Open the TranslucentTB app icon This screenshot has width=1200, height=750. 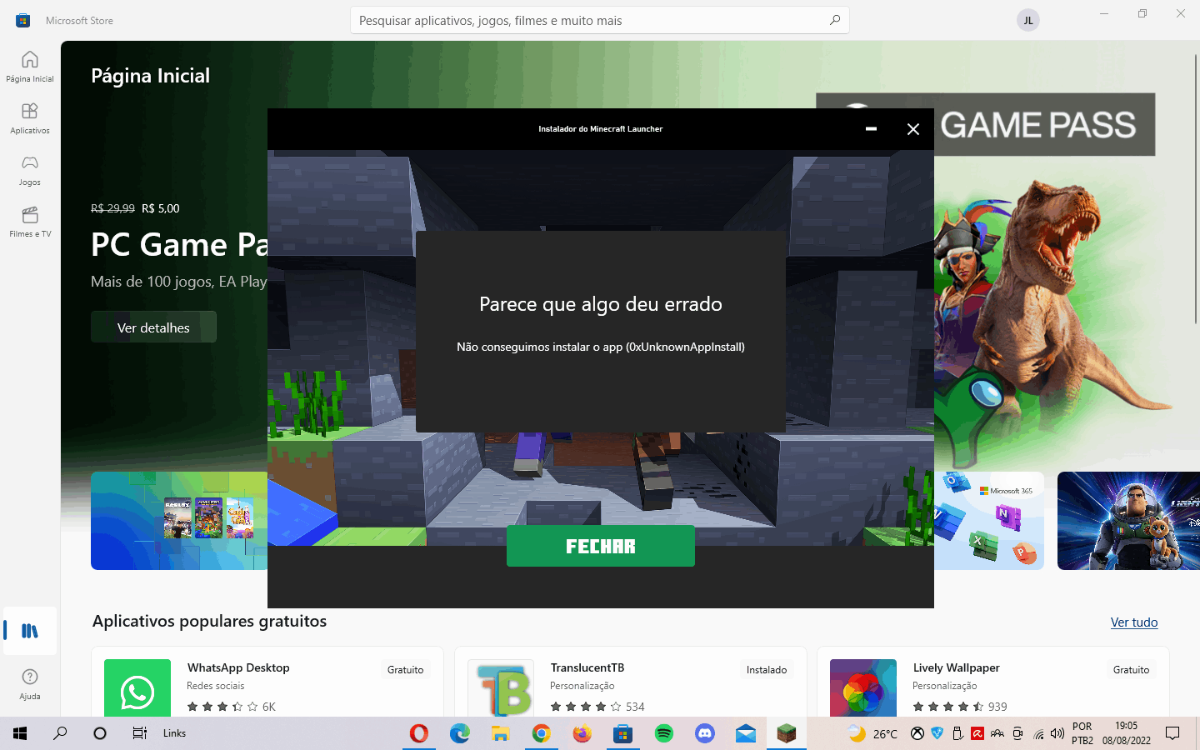501,688
